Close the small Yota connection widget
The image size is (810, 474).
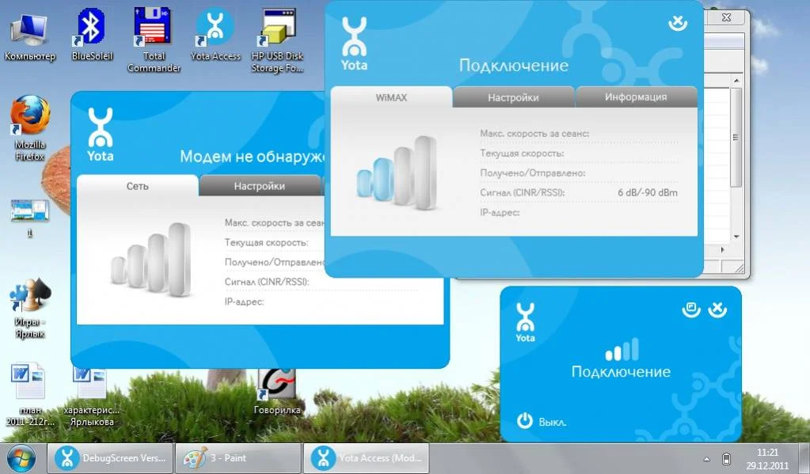[x=717, y=309]
